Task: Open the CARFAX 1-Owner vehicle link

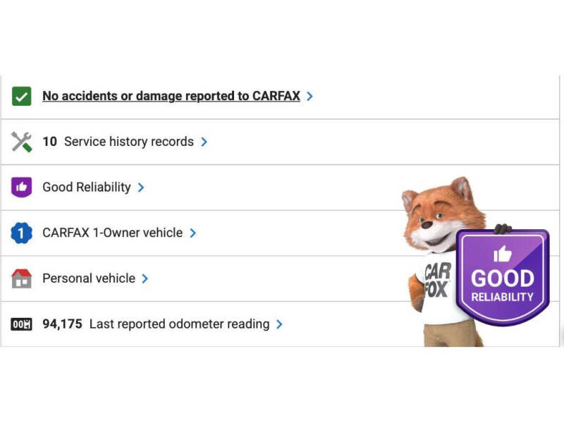Action: click(x=112, y=233)
